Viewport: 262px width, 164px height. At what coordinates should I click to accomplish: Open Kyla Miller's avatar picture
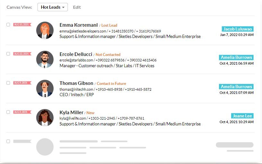pos(45,118)
